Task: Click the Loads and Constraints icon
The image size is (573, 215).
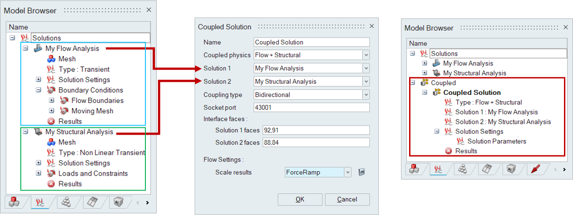Action: click(51, 173)
